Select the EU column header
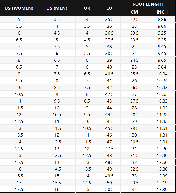 (x=109, y=8)
